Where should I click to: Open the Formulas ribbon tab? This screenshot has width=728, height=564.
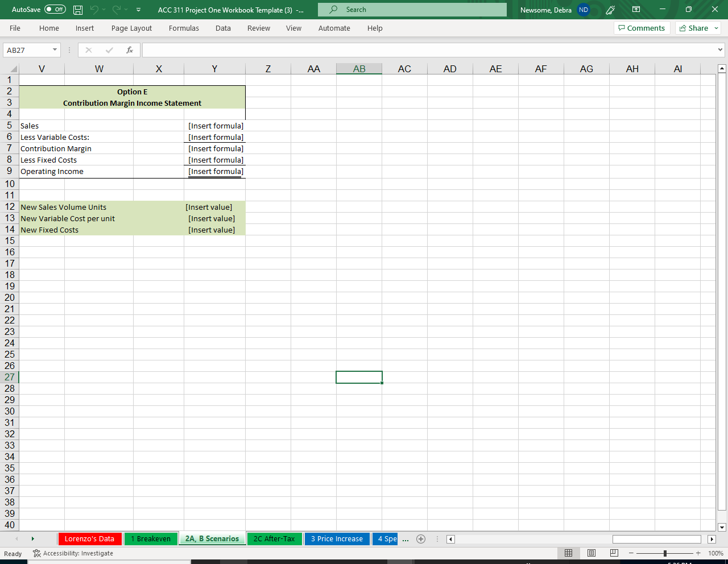(x=184, y=28)
